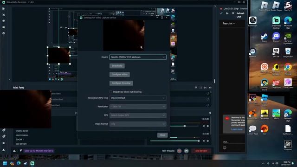Open the Resolution dropdown
This screenshot has width=297, height=167.
(138, 107)
